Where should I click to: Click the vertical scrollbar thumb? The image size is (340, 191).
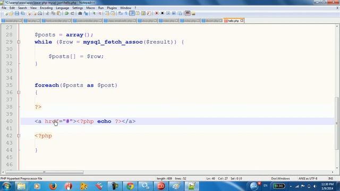(x=336, y=123)
